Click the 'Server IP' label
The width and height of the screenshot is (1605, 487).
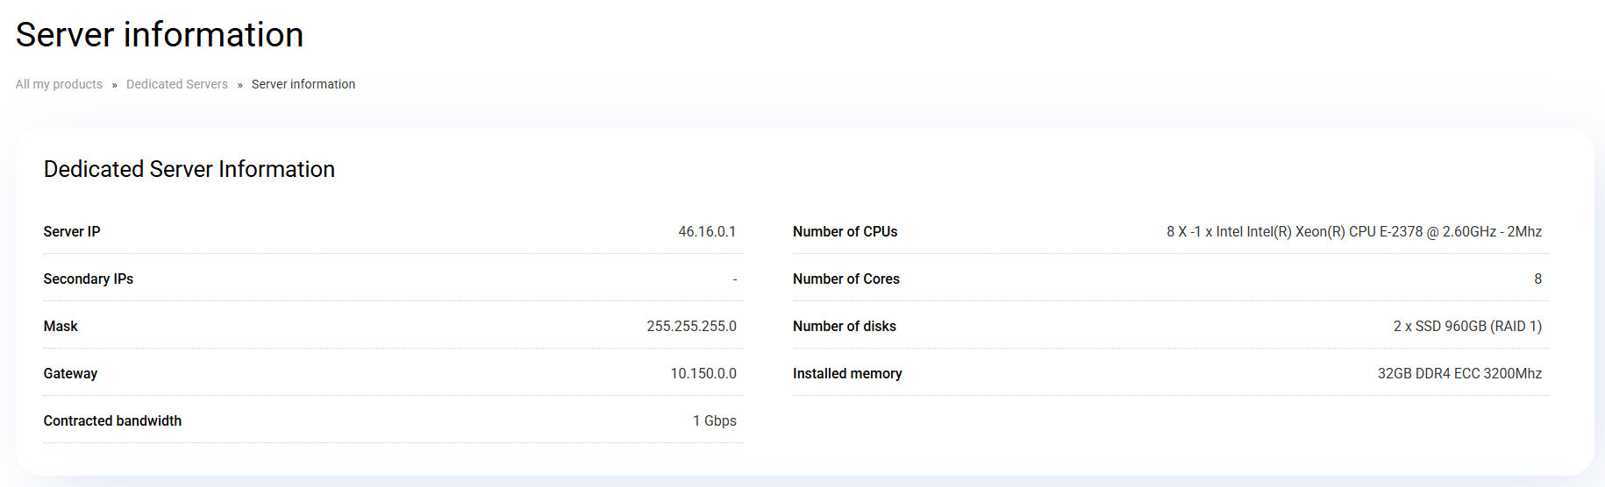[72, 231]
